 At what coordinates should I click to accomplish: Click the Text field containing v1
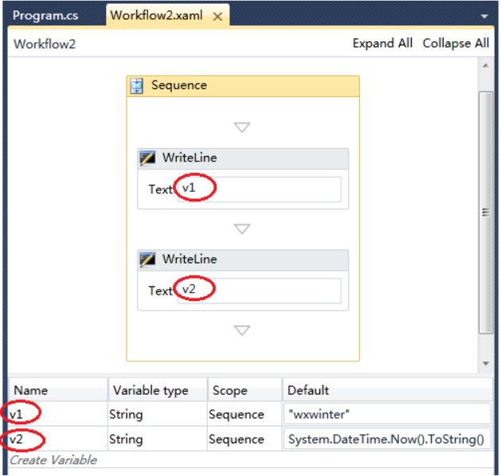click(259, 189)
